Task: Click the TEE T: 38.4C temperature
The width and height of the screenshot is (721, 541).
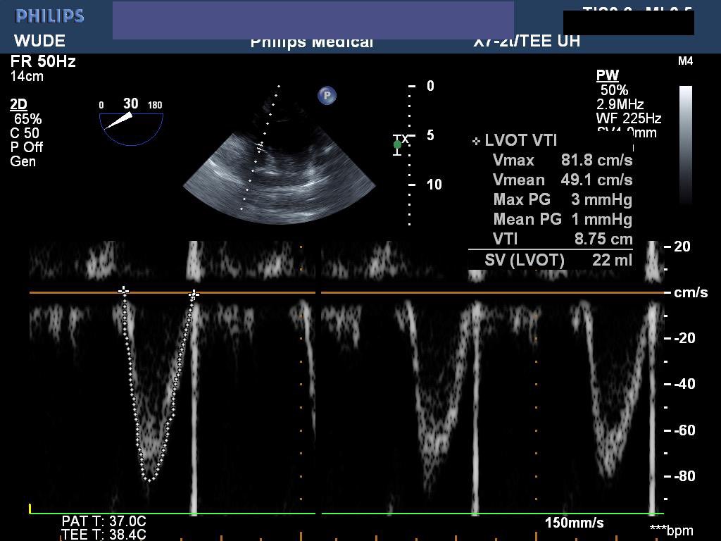Action: click(x=104, y=535)
